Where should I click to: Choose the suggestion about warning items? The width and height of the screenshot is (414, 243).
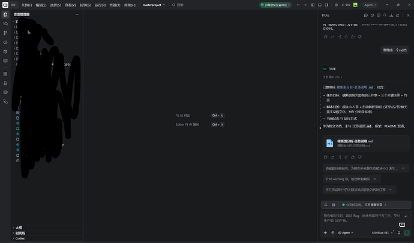pos(352,179)
